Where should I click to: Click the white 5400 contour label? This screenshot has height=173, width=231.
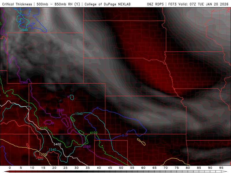pos(57,144)
